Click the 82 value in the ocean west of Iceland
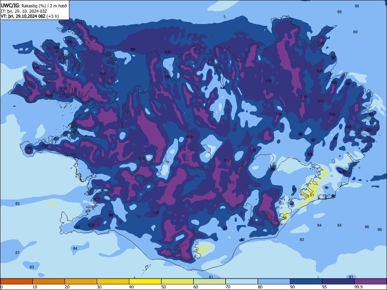Image resolution: width=387 pixels, height=290 pixels. coord(17,204)
